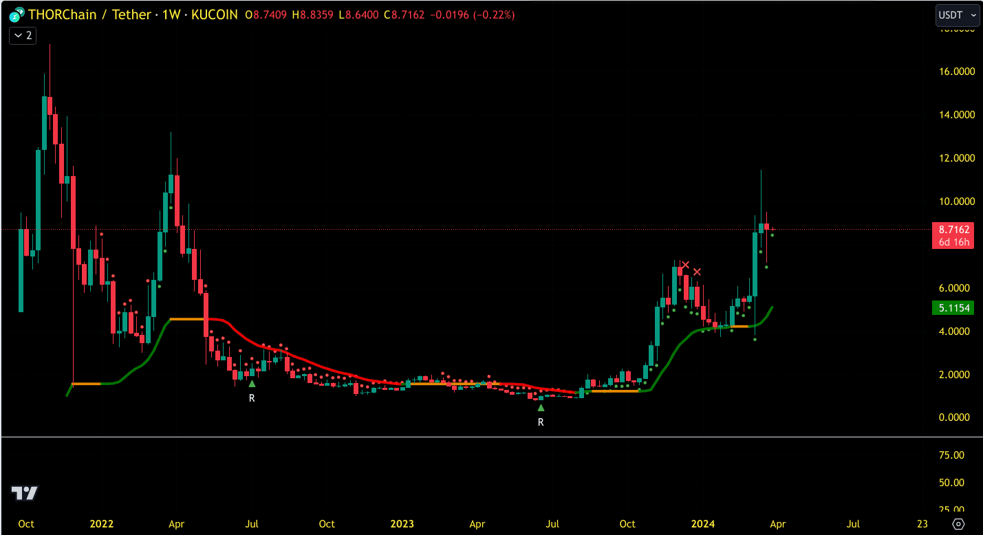The width and height of the screenshot is (983, 535).
Task: Click the 14.0000 price axis label
Action: (x=957, y=115)
